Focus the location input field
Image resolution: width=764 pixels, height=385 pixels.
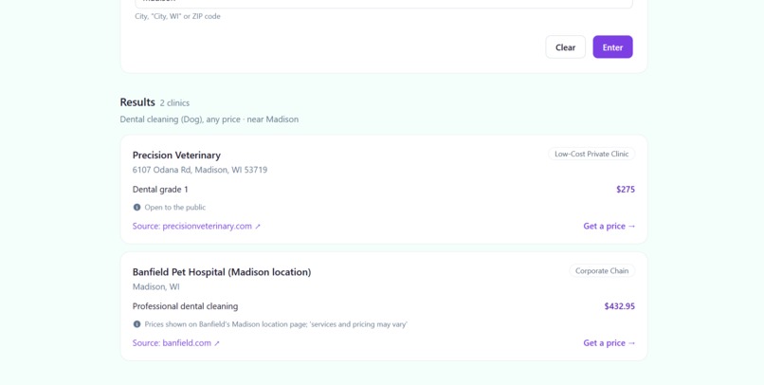coord(384,4)
